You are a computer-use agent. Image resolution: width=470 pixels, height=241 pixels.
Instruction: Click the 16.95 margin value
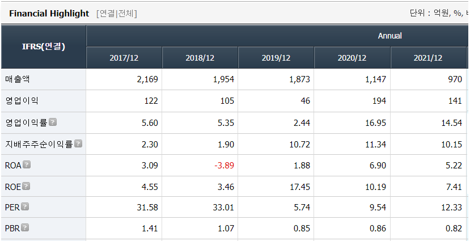376,123
